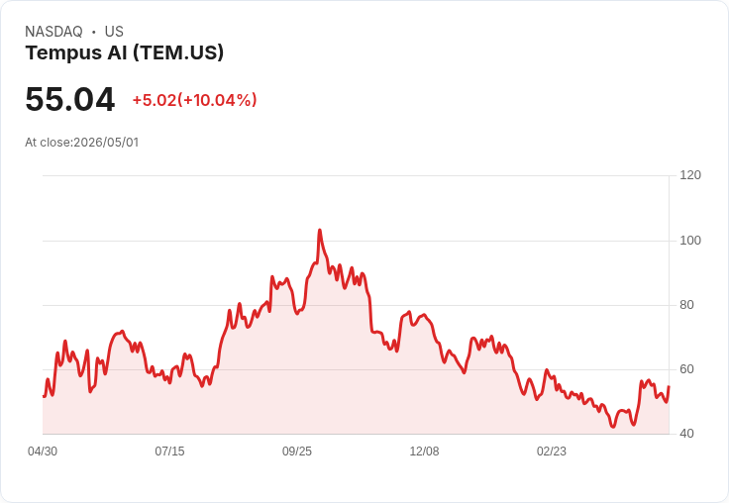This screenshot has width=729, height=503.
Task: Click the US market label
Action: [x=114, y=32]
